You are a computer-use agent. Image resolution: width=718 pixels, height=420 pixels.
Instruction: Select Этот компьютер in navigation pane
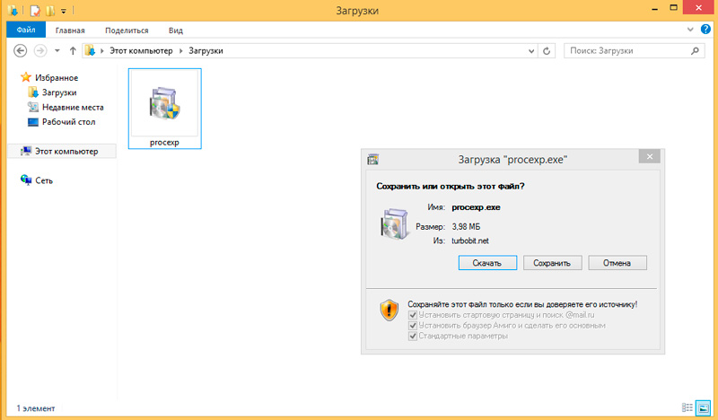coord(62,151)
